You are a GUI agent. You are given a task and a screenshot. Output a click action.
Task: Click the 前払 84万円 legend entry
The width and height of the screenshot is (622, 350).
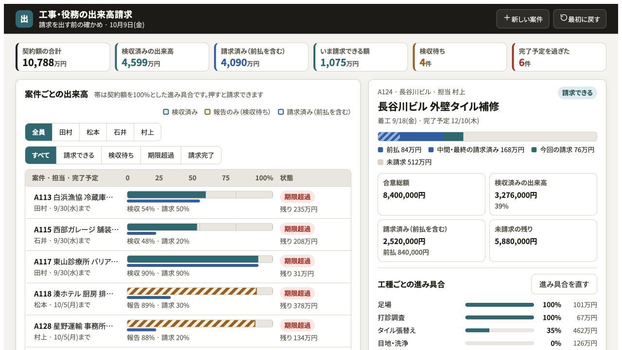[399, 150]
